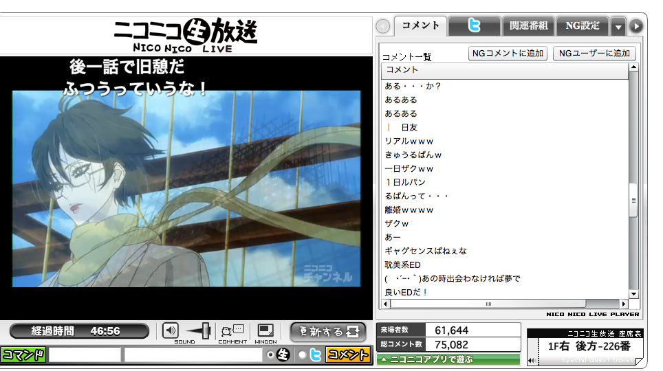Mute the sound speaker icon

point(171,330)
